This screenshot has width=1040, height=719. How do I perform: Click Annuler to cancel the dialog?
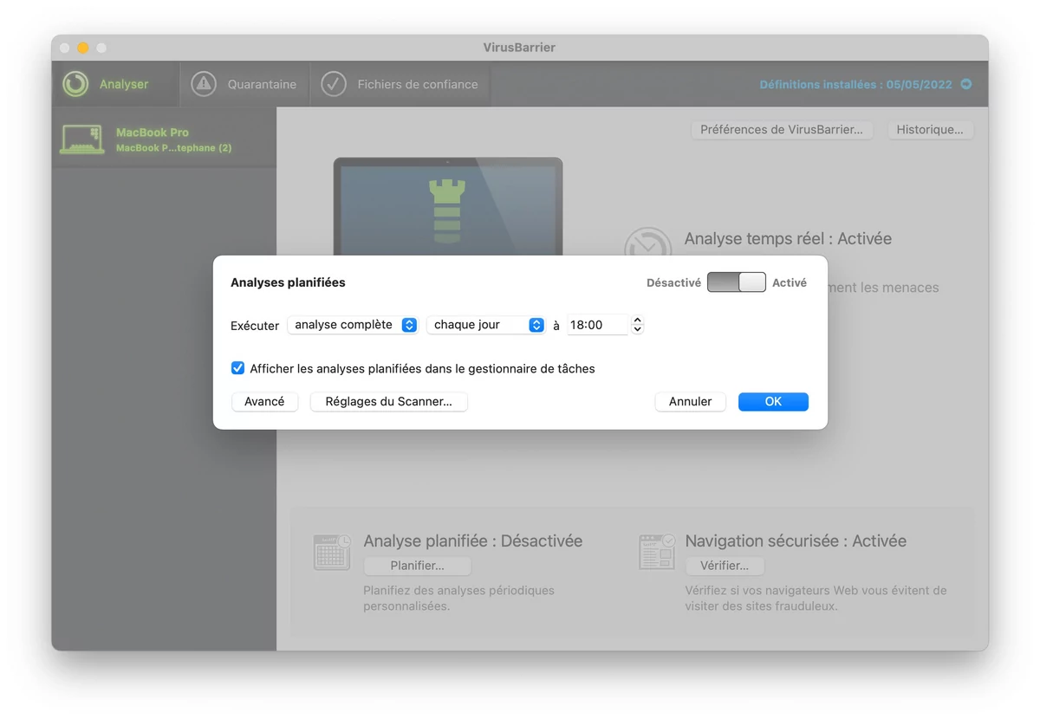tap(690, 401)
